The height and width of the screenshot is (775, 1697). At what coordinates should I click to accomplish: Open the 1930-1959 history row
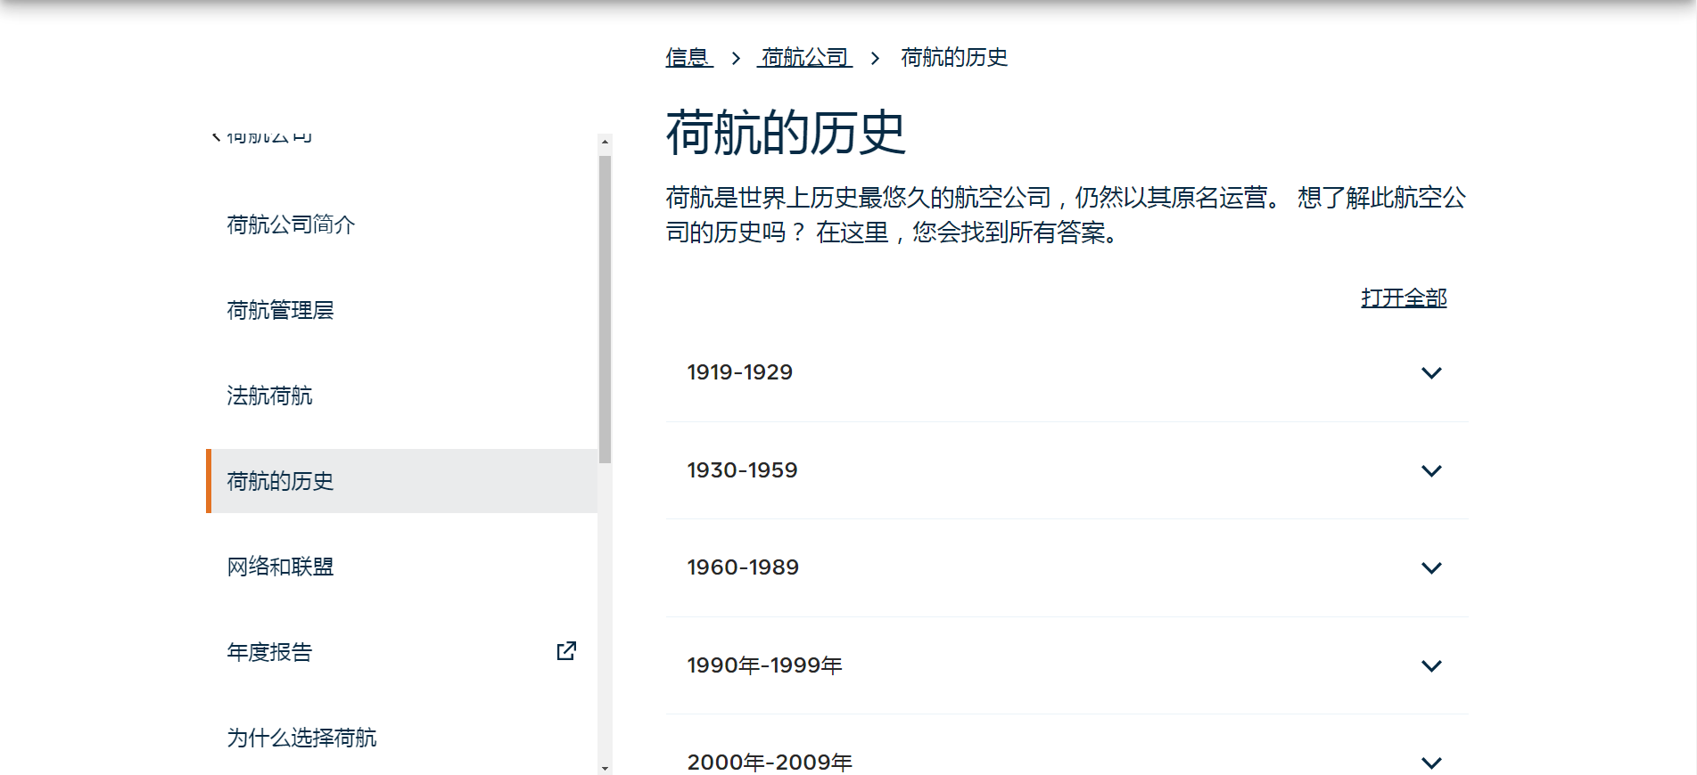[1067, 470]
